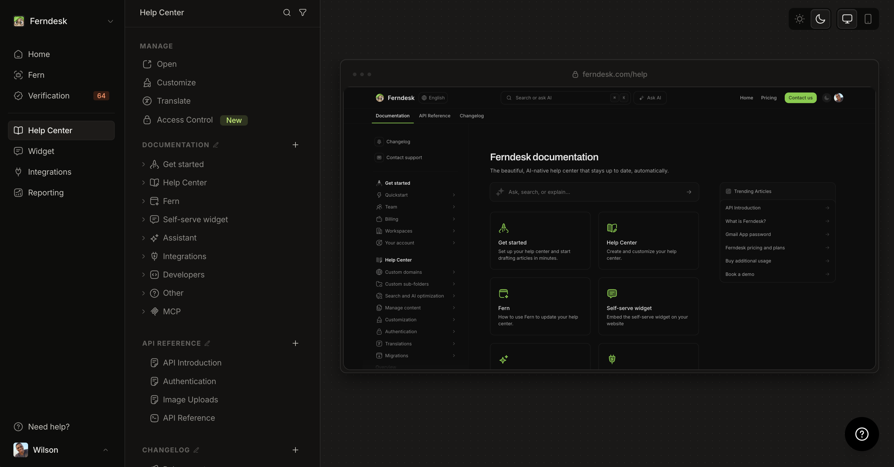Rename Documentation with the pencil icon
894x467 pixels.
215,145
